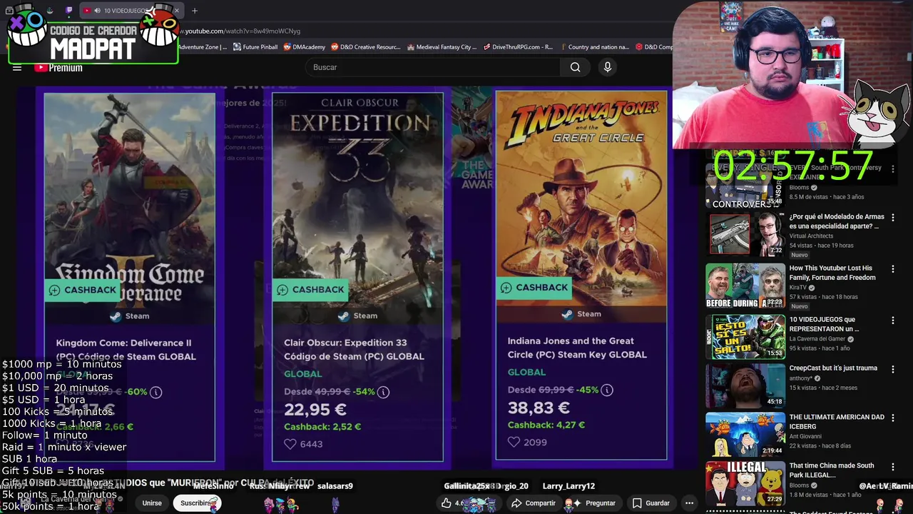Mute the YouTube tab via speaker icon
Screen dimensions: 913x514
[97, 11]
